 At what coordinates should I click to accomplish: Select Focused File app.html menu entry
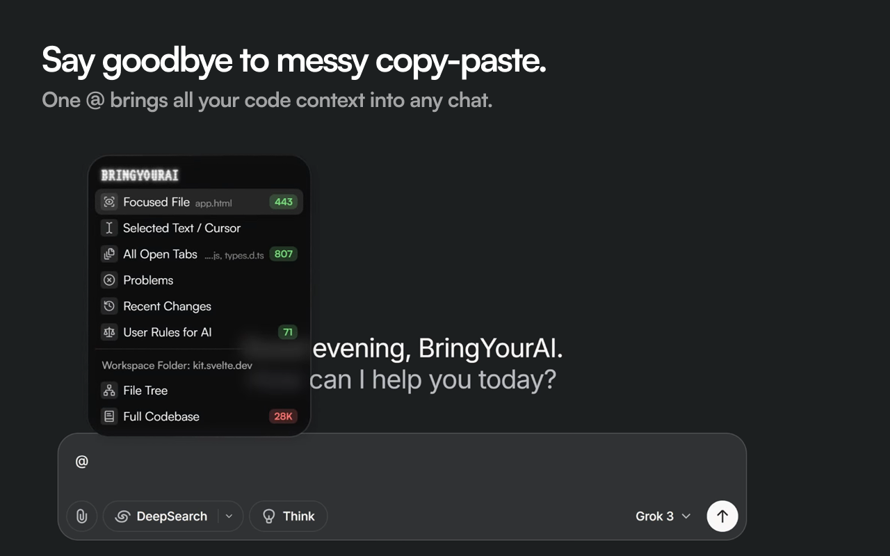(x=199, y=202)
